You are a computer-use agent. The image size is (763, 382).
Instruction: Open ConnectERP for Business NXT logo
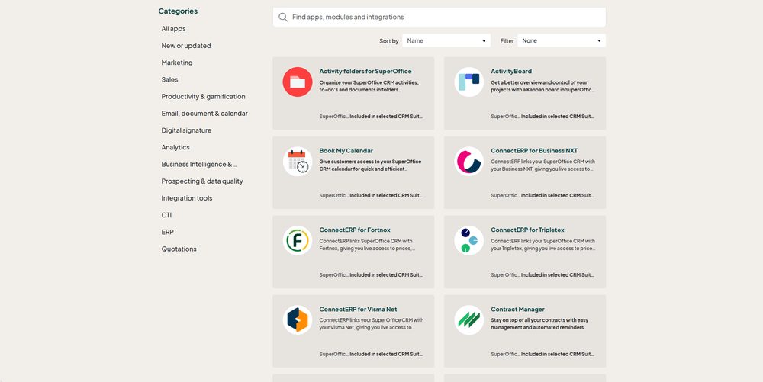(x=469, y=162)
